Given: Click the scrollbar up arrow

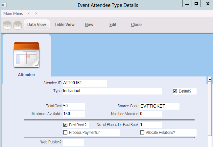Looking at the screenshot, I should (208, 80).
